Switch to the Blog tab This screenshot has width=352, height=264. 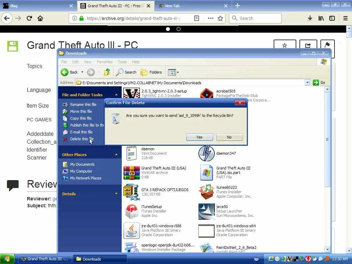38,6
